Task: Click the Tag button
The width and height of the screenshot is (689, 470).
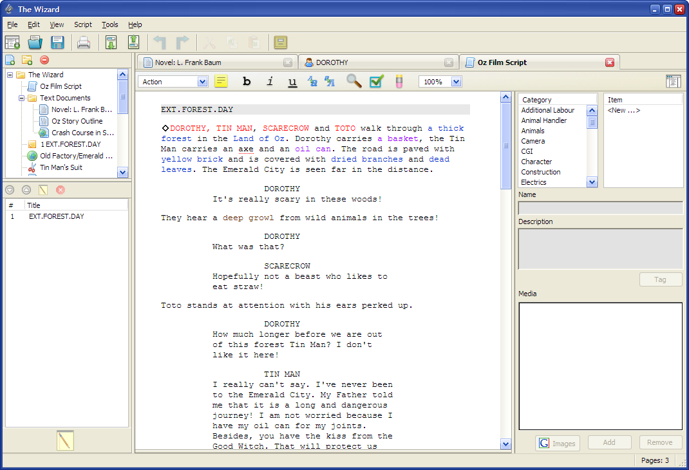Action: (661, 279)
